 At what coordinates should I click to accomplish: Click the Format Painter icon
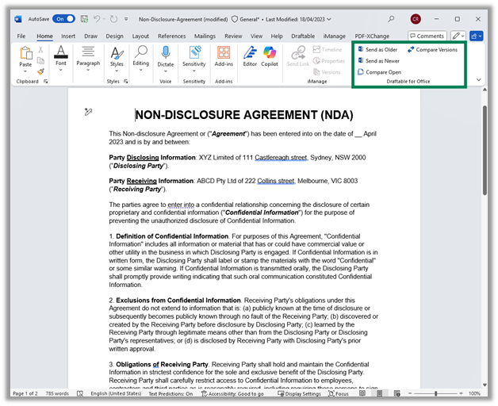tap(41, 71)
